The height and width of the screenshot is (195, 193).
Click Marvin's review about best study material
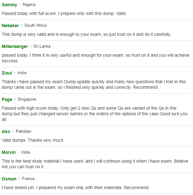click(95, 164)
